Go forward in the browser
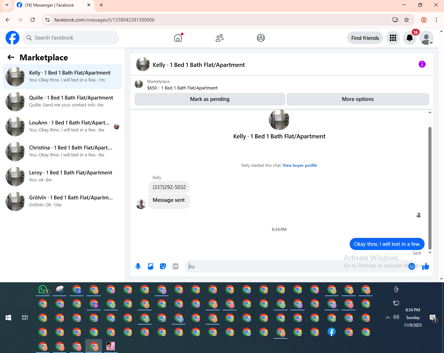Image resolution: width=444 pixels, height=353 pixels. (20, 20)
